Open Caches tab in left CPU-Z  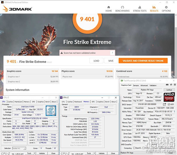click(10, 102)
